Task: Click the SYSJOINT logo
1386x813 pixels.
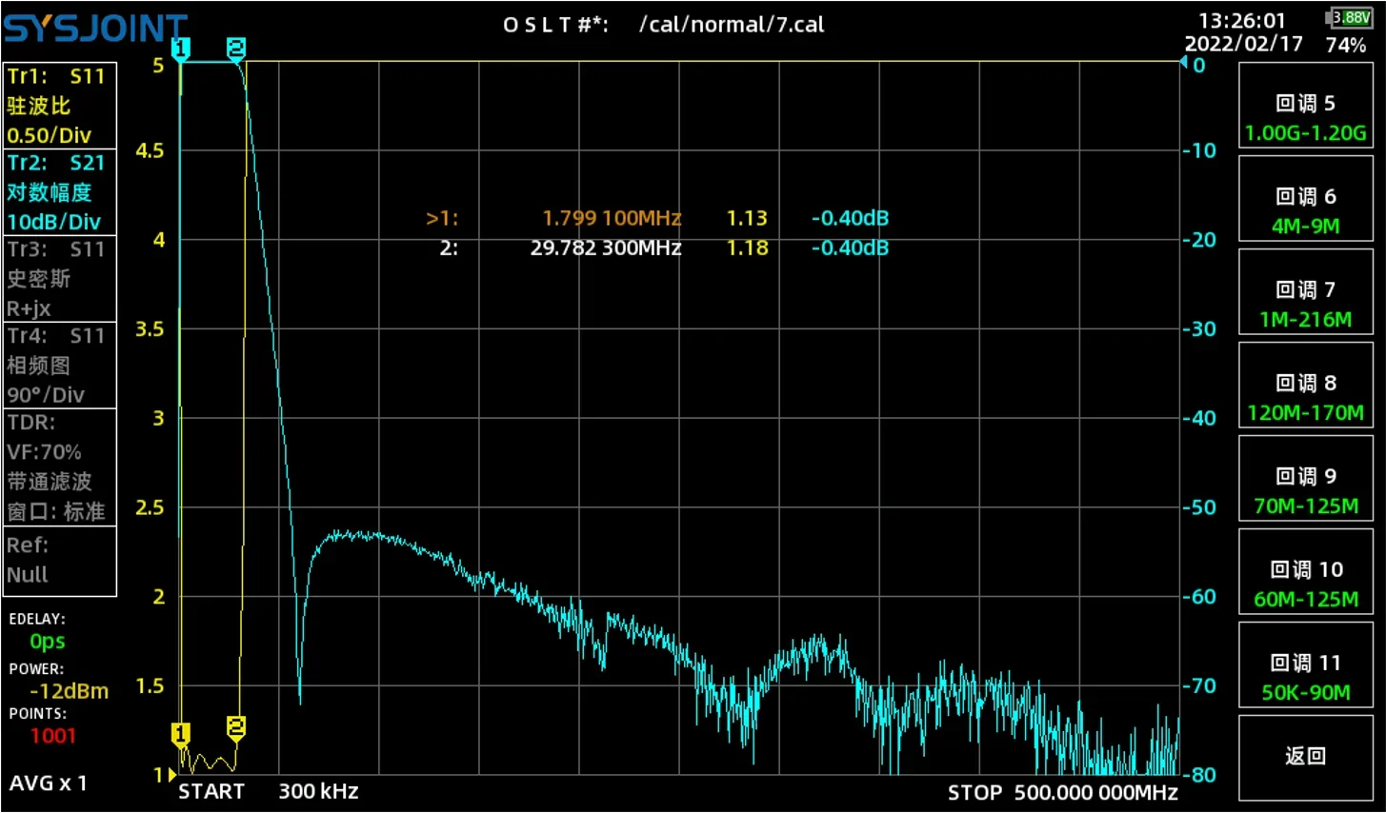Action: 95,29
